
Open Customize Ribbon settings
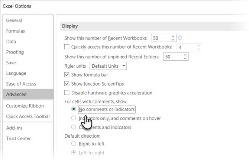25,106
